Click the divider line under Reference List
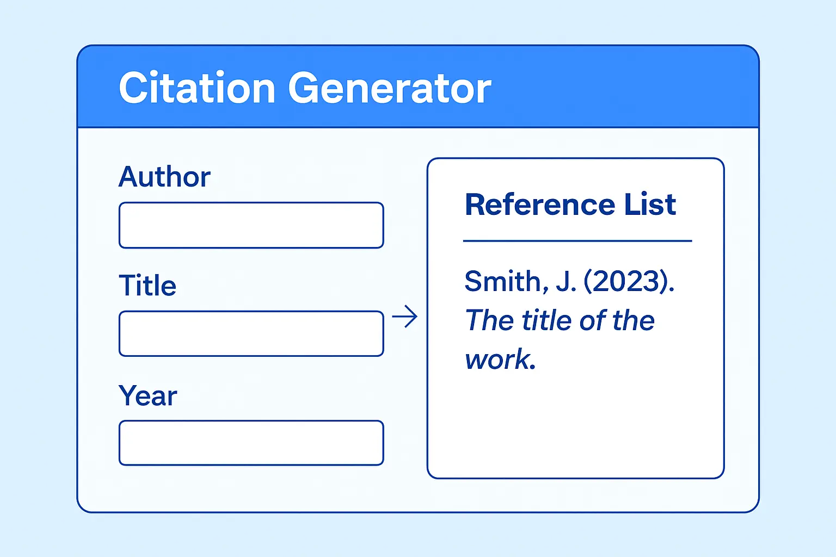 [577, 240]
